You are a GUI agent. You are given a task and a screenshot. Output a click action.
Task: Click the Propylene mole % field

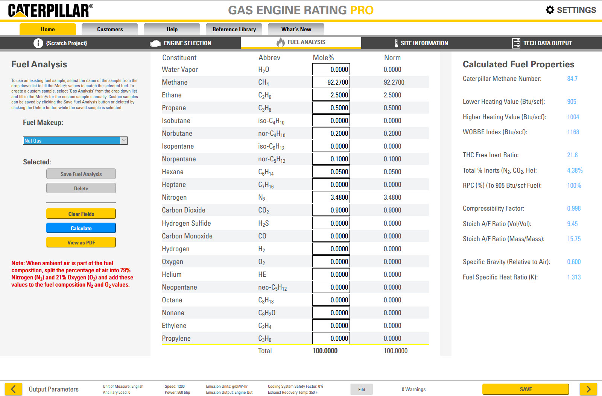[331, 338]
